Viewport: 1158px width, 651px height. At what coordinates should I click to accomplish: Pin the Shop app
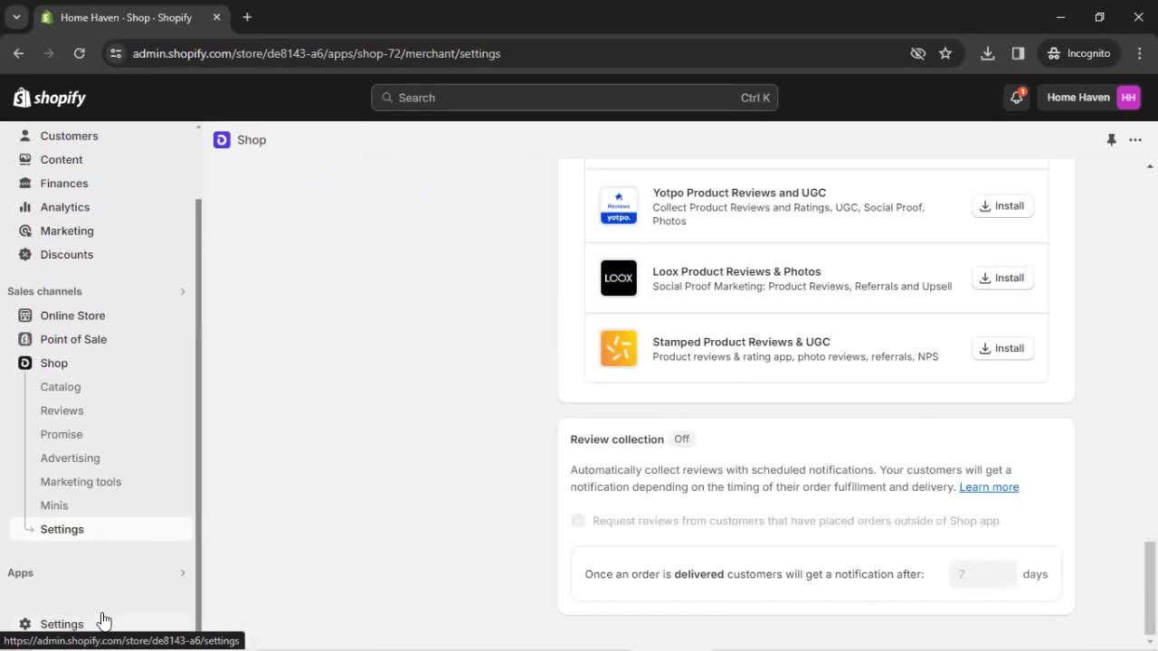coord(1111,139)
